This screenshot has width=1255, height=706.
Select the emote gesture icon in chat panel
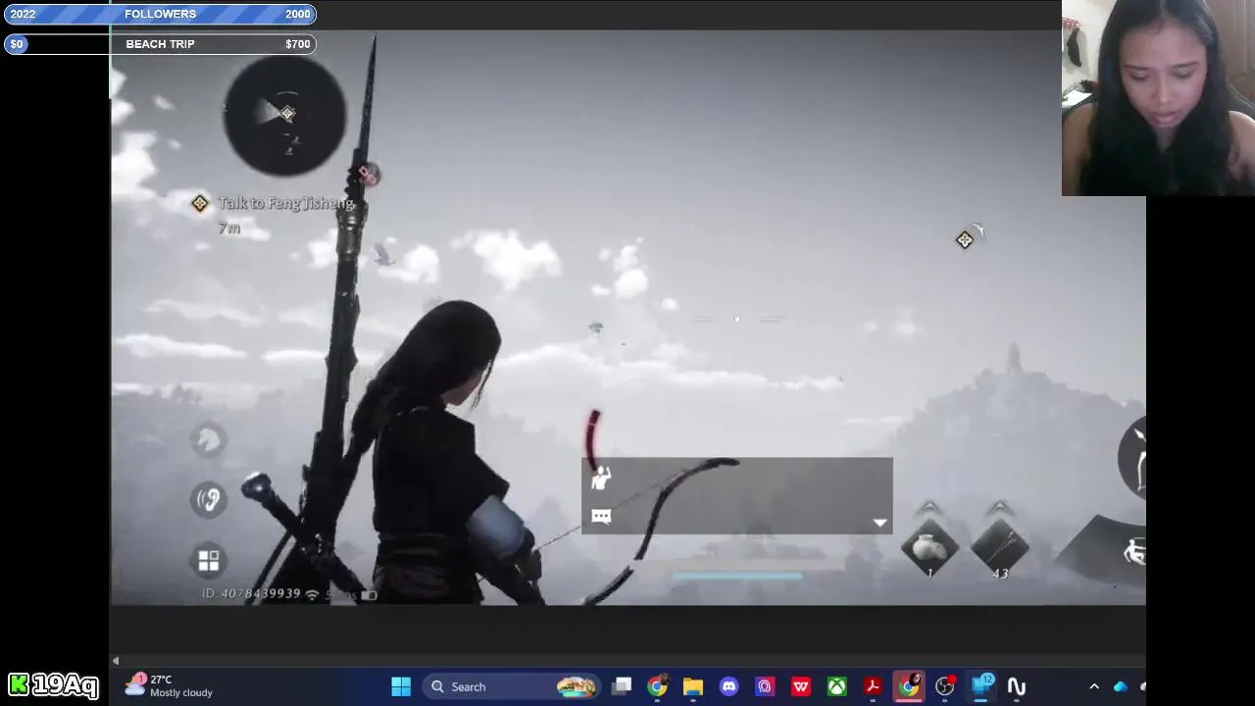point(601,478)
